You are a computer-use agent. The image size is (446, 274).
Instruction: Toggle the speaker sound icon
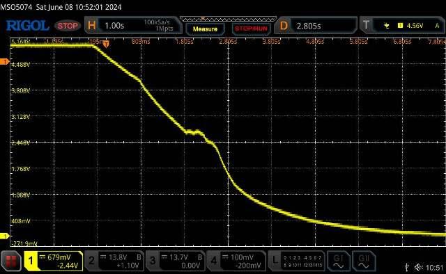pyautogui.click(x=419, y=267)
